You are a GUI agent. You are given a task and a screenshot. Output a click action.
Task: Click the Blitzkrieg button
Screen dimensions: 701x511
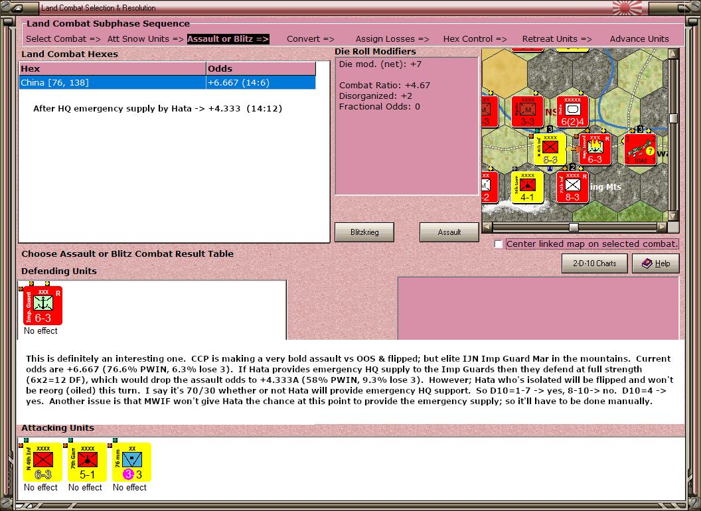tap(364, 232)
